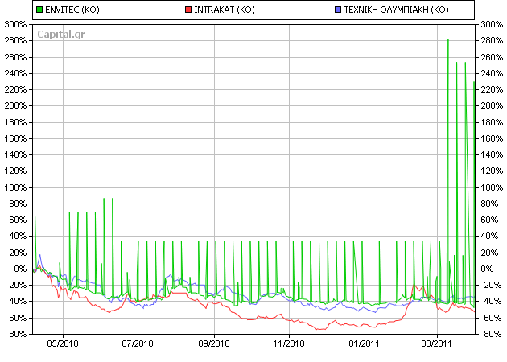The width and height of the screenshot is (507, 362).
Task: Click the left axis -40% label
Action: click(14, 301)
